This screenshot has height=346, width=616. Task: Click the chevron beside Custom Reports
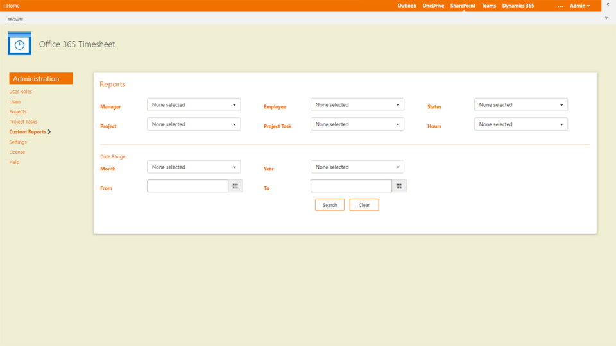coord(49,132)
